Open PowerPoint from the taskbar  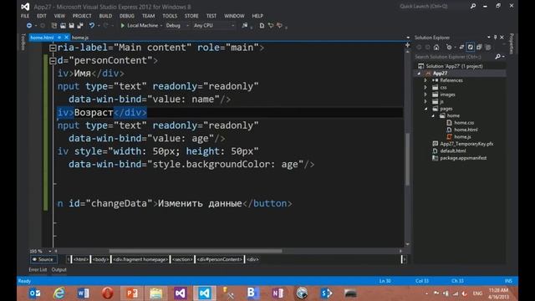tap(132, 293)
